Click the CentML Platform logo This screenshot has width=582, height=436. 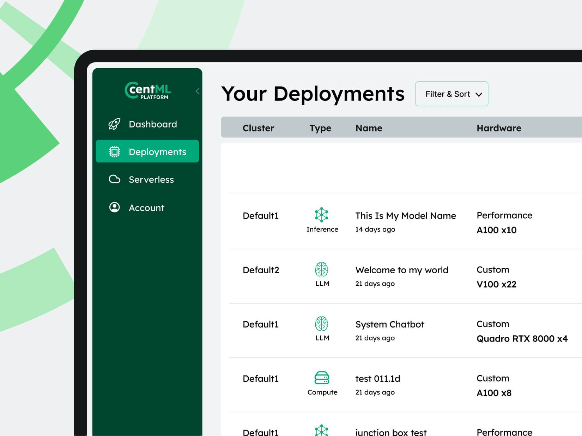(x=148, y=91)
